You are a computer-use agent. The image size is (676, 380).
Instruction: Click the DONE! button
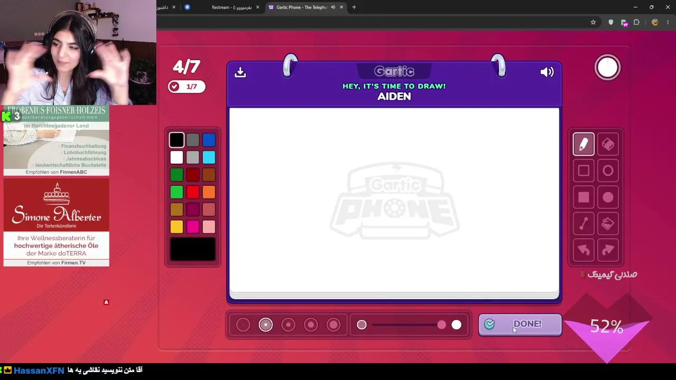click(x=520, y=324)
